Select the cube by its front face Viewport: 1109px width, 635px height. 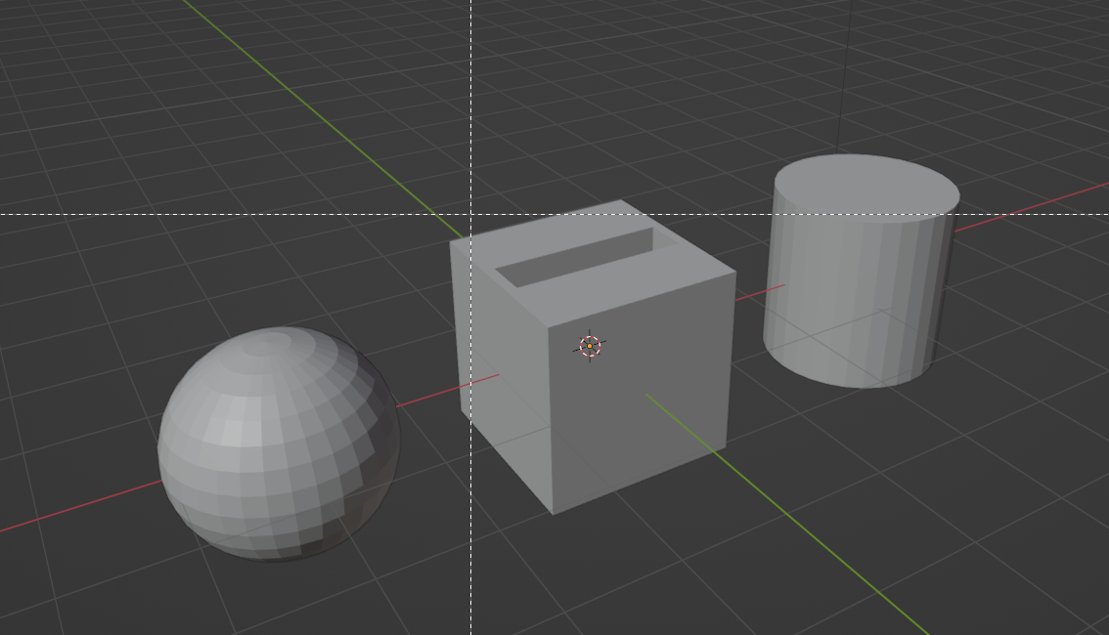pyautogui.click(x=641, y=396)
